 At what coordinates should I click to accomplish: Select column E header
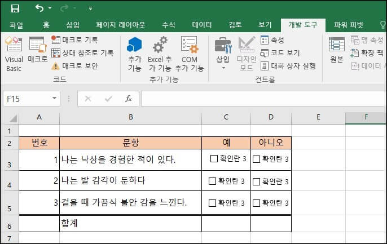(x=318, y=118)
